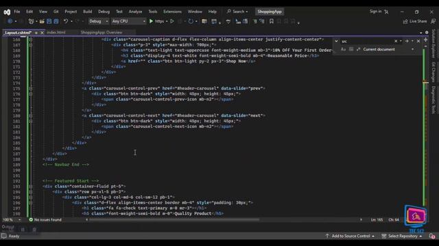
Task: Click the notifications bell in status bar
Action: 431,236
